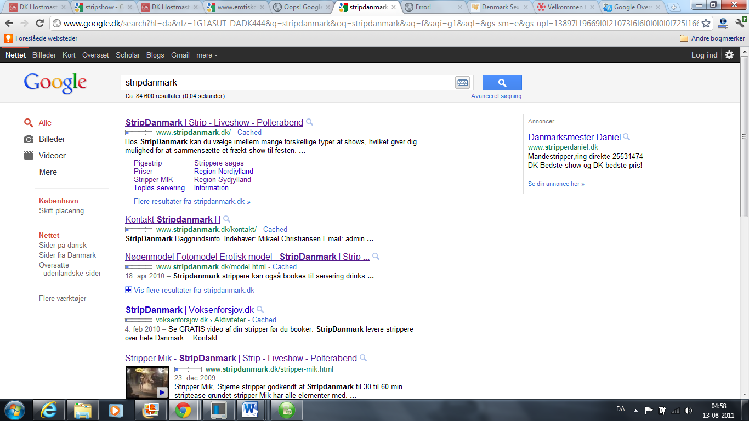Switch to 'stripshow - G' browser tab

103,7
